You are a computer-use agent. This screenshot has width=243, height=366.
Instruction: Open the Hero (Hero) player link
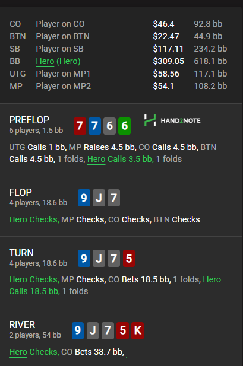[x=58, y=61]
